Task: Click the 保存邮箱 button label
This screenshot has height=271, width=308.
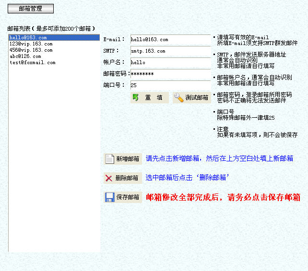Action: coord(128,197)
